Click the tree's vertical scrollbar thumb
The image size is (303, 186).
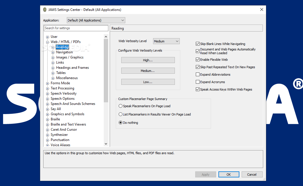[x=106, y=71]
